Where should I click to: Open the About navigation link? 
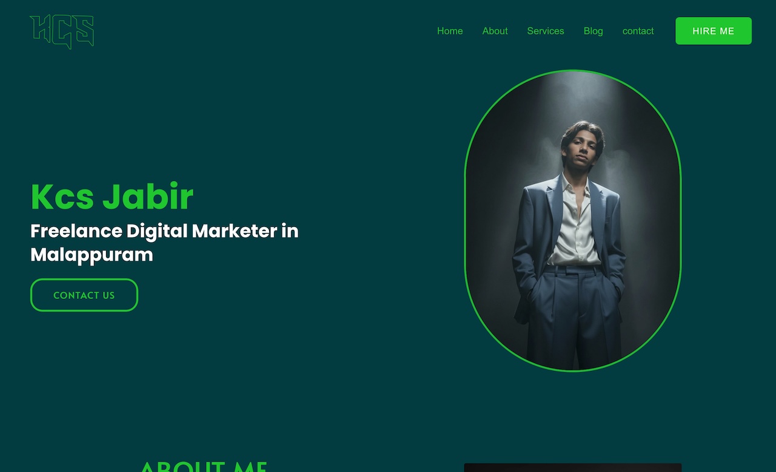click(495, 31)
